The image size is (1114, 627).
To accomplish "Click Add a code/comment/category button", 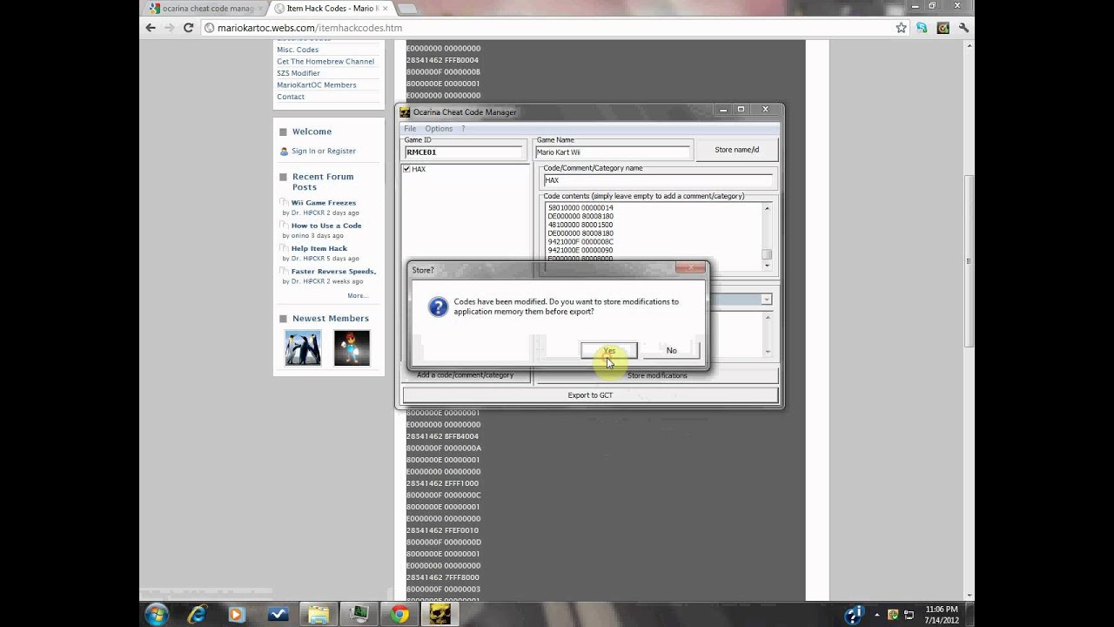I will [x=465, y=375].
